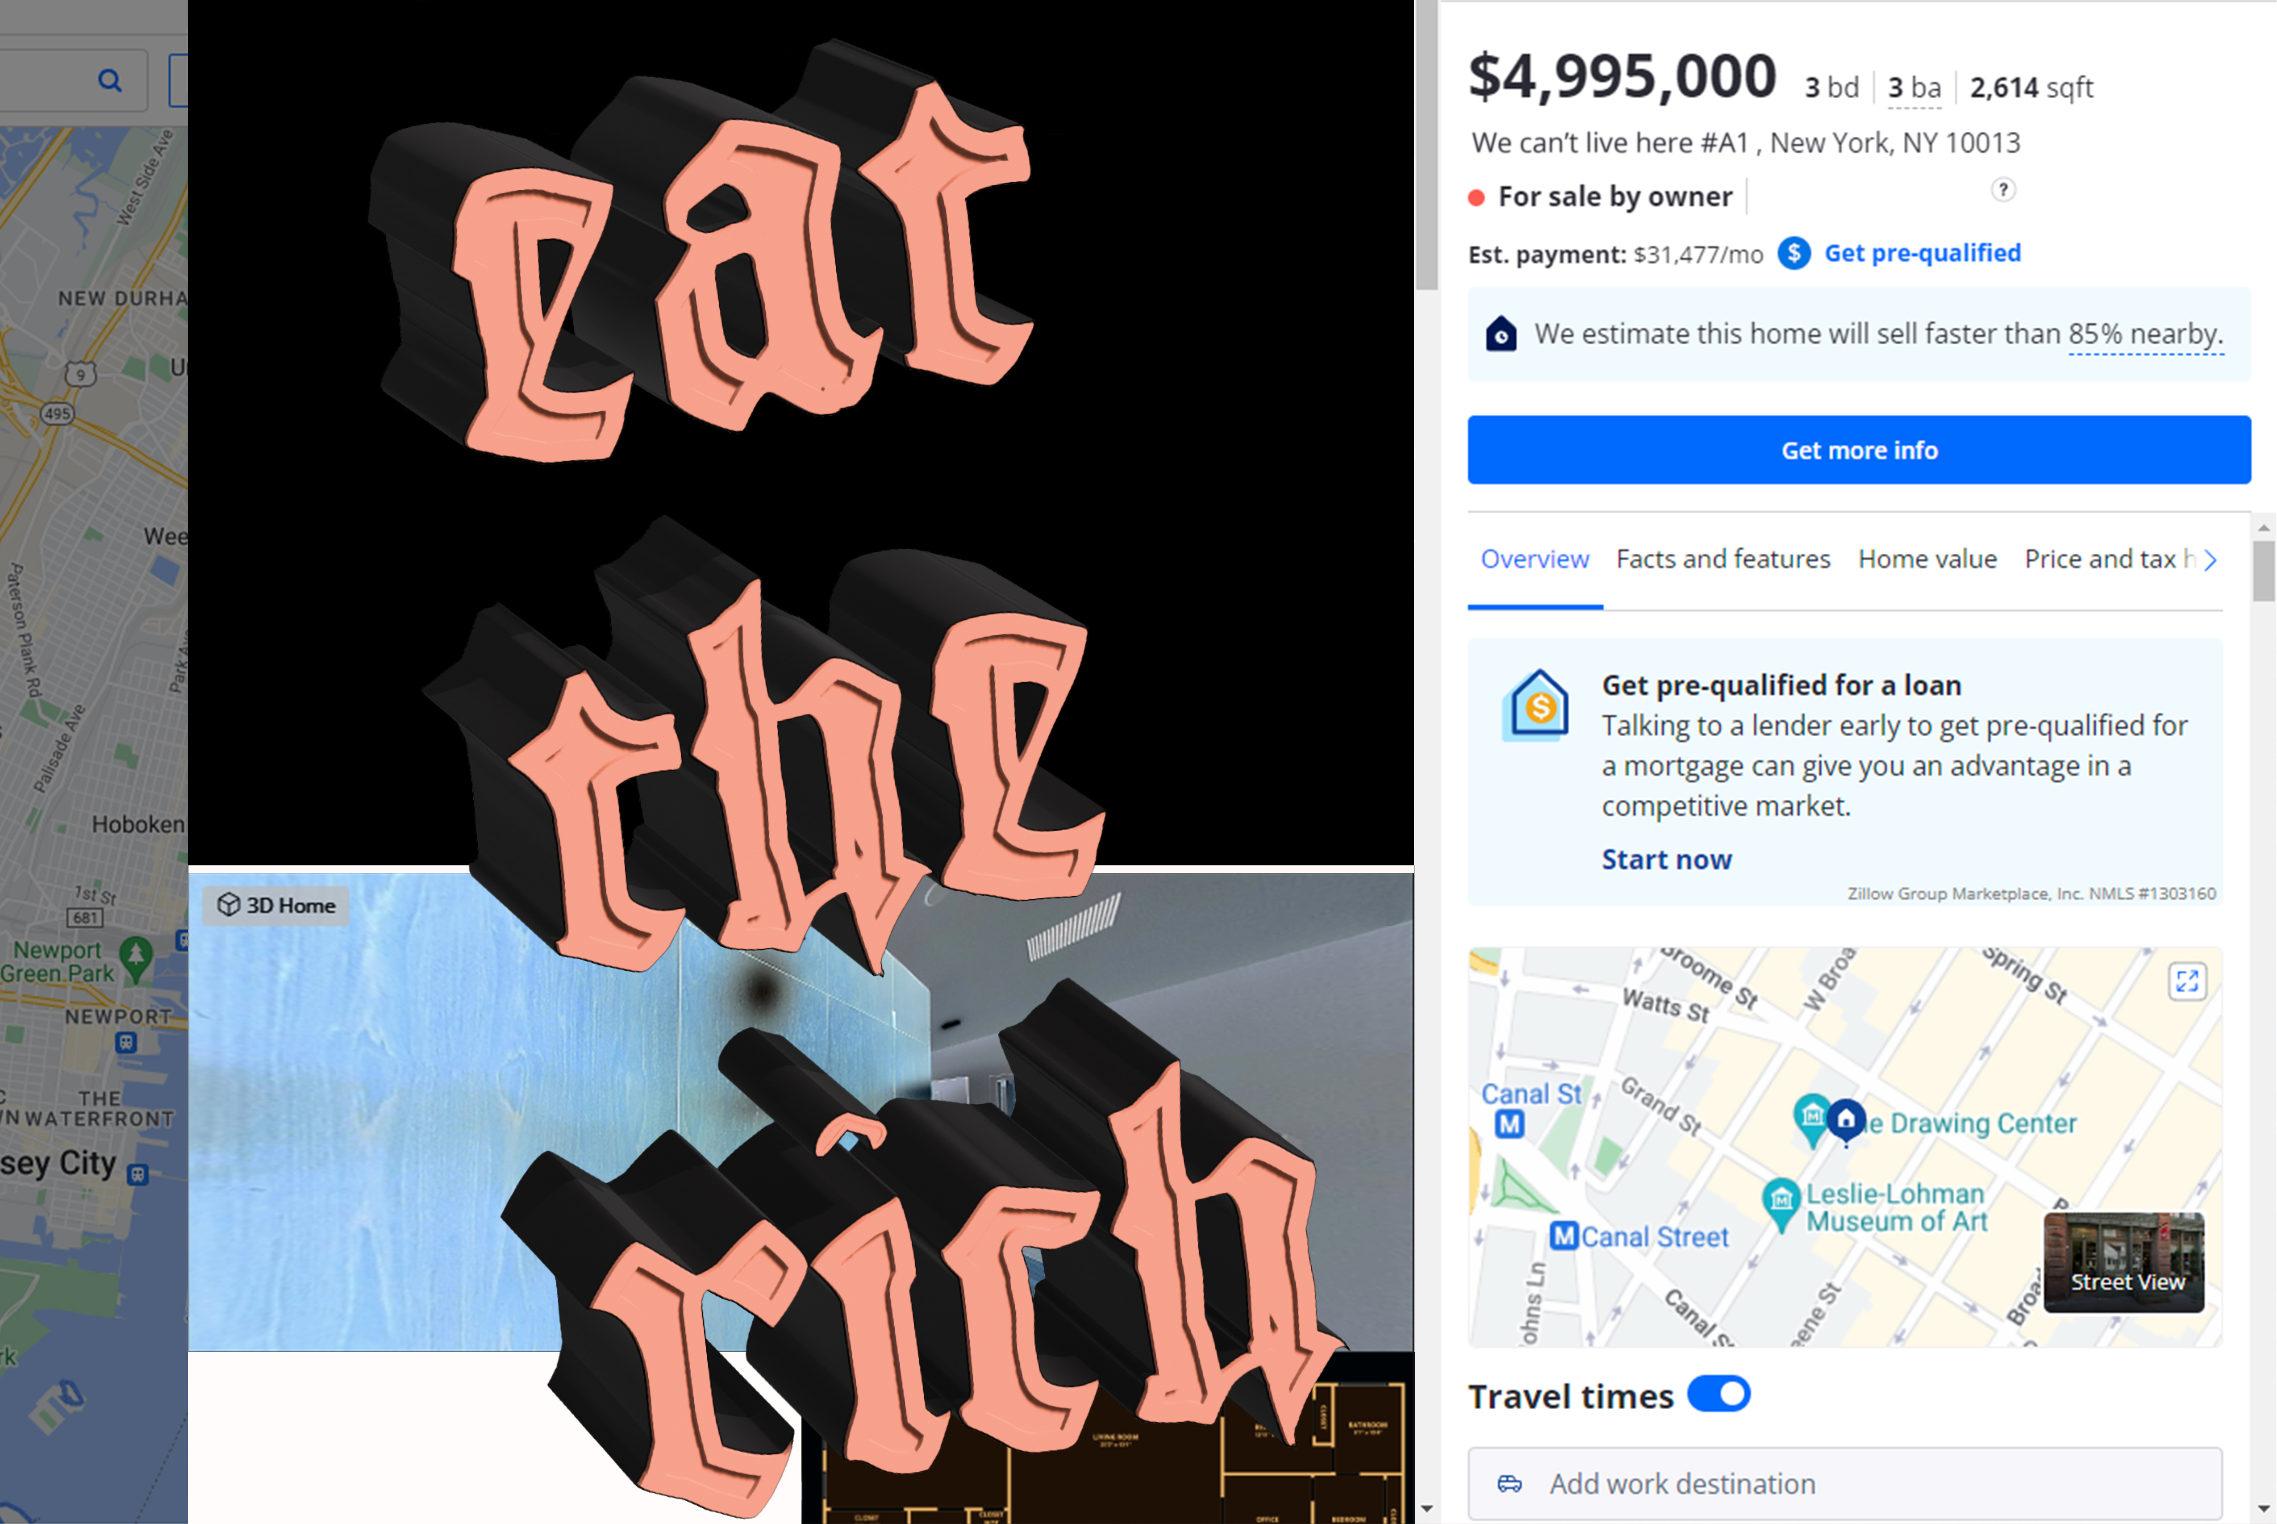This screenshot has width=2277, height=1524.
Task: Open the Street View thumbnail
Action: [2124, 1261]
